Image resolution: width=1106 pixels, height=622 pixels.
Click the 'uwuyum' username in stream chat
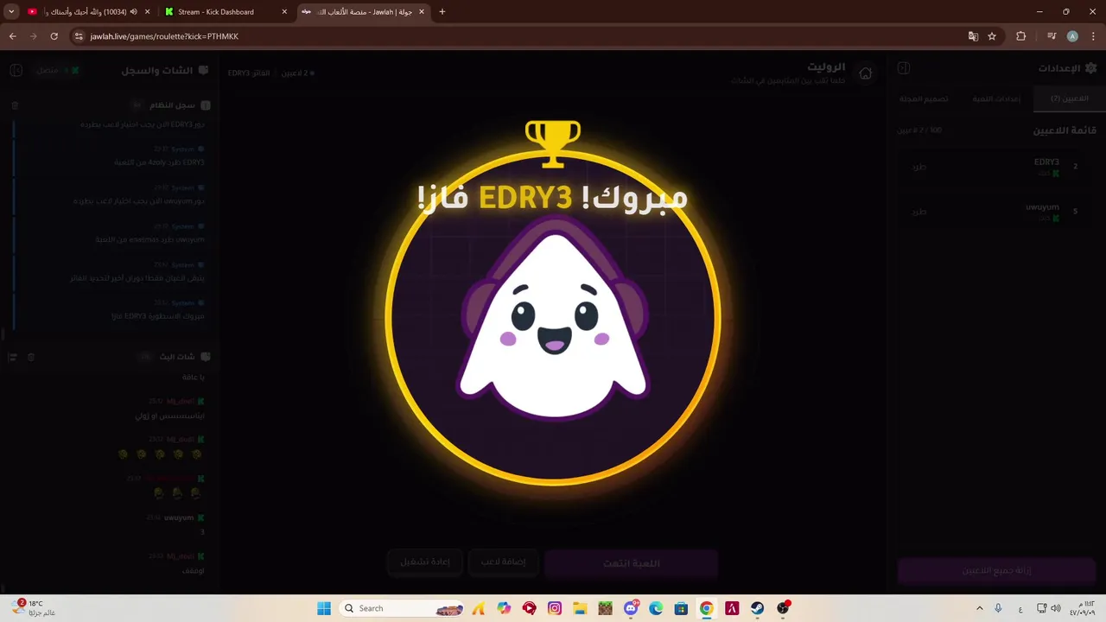179,517
